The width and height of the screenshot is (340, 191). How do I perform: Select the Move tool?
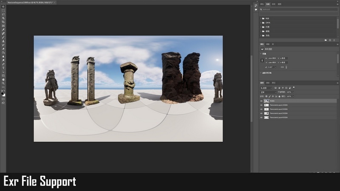click(3, 6)
